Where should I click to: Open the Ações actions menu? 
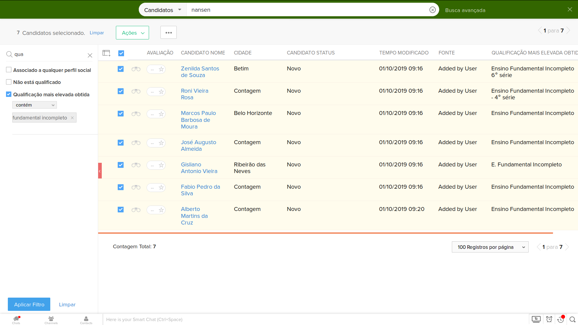[132, 33]
